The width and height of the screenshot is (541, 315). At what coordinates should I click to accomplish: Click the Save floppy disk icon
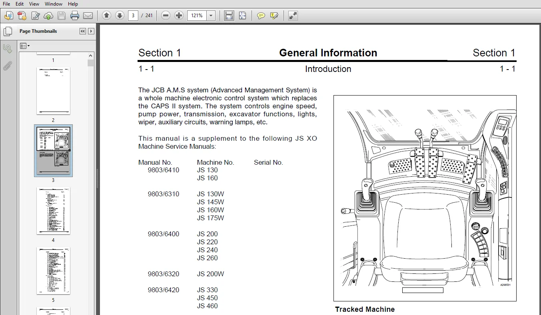click(x=62, y=16)
